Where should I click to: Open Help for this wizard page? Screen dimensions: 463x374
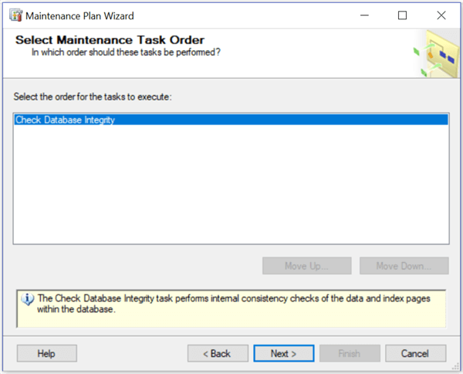(x=46, y=353)
